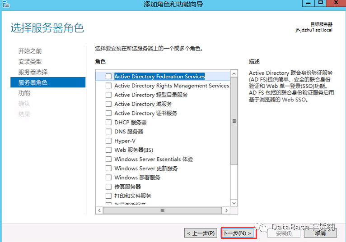Image resolution: width=346 pixels, height=242 pixels.
Task: Click the horizontal scrollbar thumb of roles list
Action: [163, 210]
